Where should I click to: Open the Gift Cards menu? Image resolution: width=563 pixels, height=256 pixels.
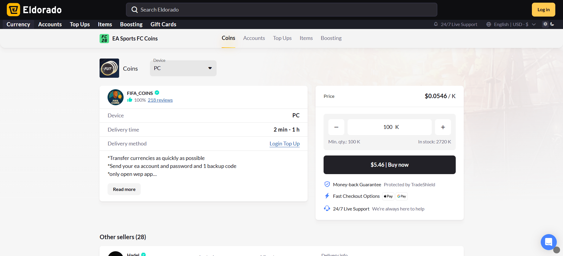coord(163,24)
